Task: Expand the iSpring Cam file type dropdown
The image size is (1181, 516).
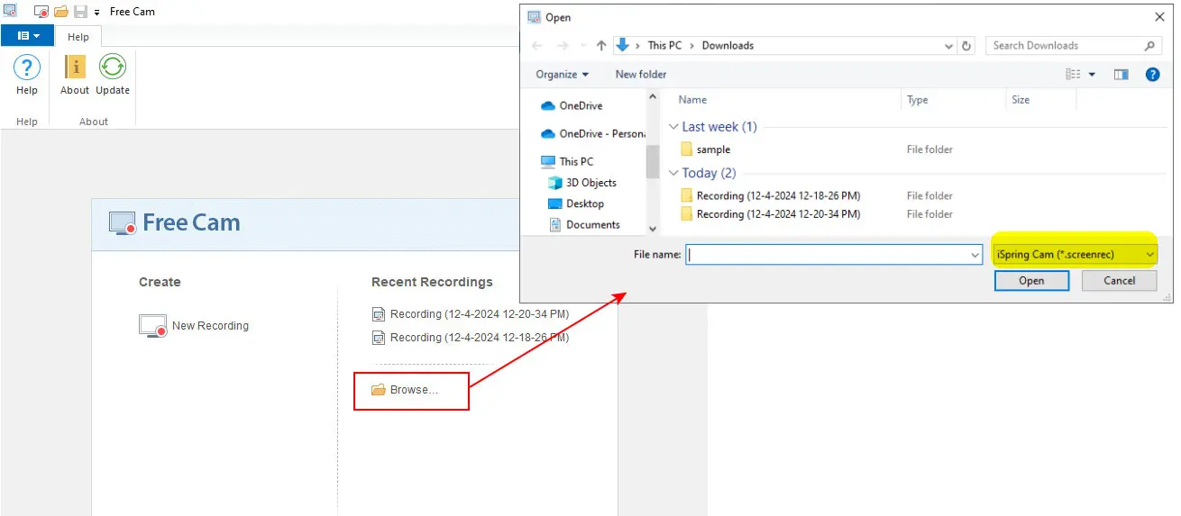Action: tap(1149, 255)
